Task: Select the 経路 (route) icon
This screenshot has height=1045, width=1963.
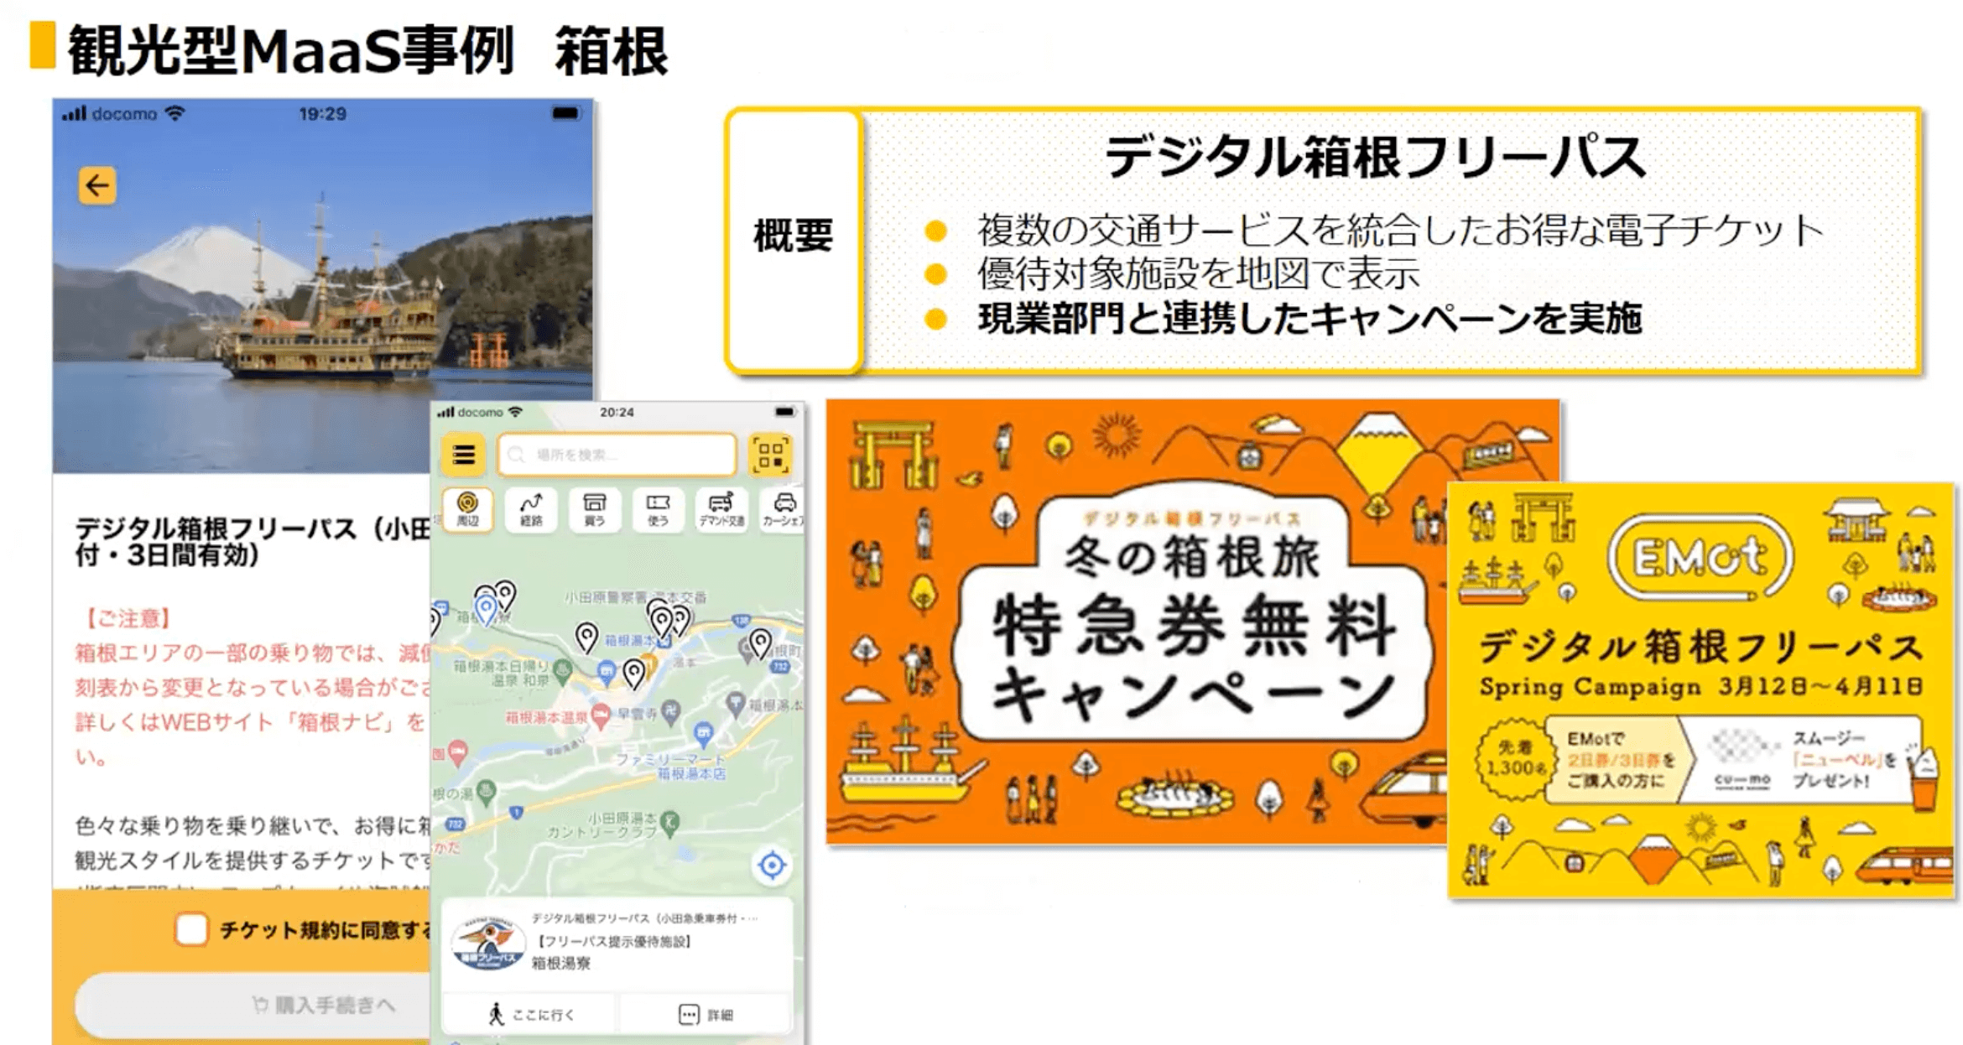Action: pos(531,509)
